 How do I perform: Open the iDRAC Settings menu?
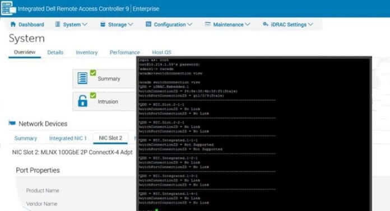[x=288, y=25]
